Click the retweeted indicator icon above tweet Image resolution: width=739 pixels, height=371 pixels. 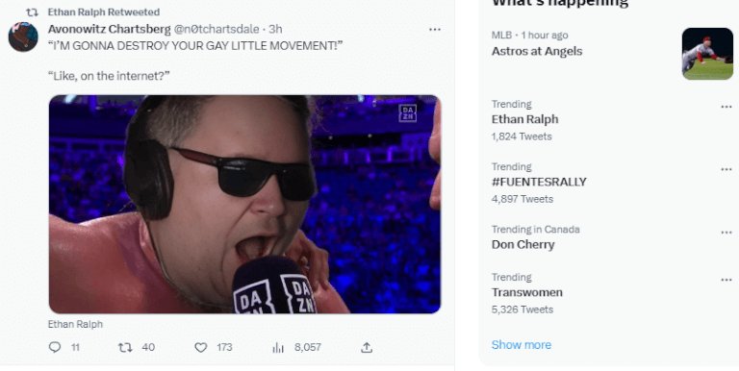(x=32, y=12)
